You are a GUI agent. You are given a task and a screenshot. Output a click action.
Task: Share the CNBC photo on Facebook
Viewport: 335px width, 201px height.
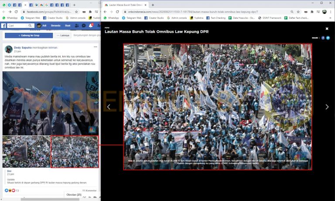click(323, 38)
